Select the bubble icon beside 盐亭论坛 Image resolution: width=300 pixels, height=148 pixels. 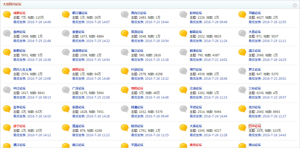7,109
